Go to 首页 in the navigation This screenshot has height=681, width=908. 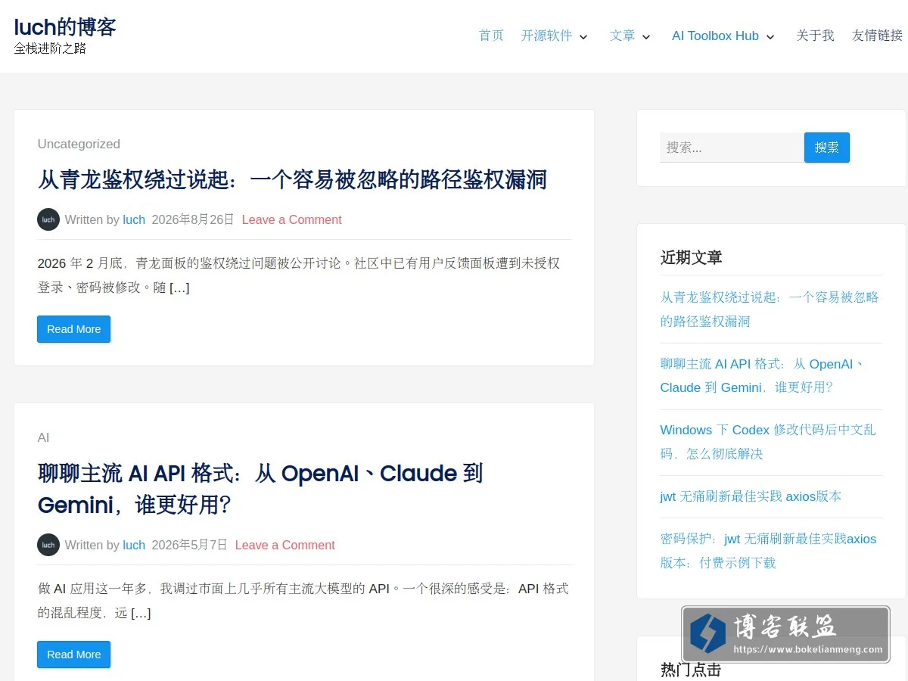[x=491, y=36]
